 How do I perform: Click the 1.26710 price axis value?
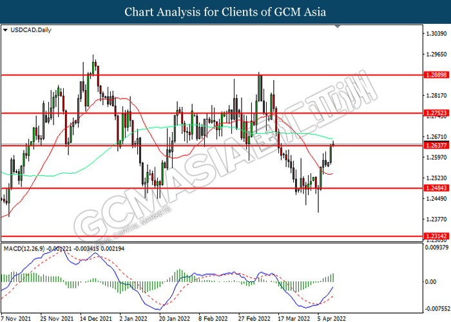click(x=437, y=137)
